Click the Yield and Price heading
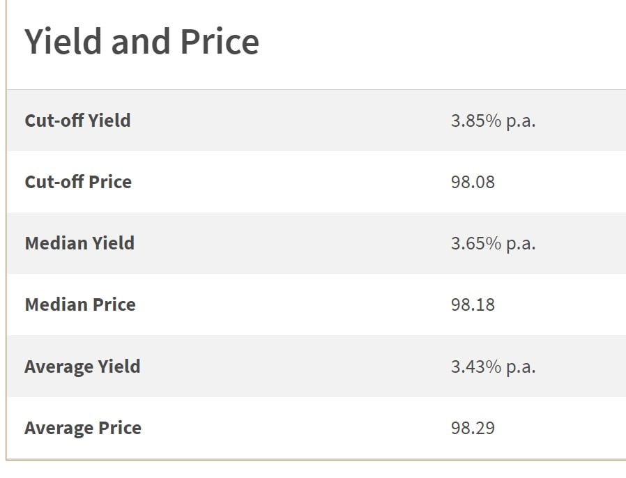The height and width of the screenshot is (478, 626). click(142, 42)
